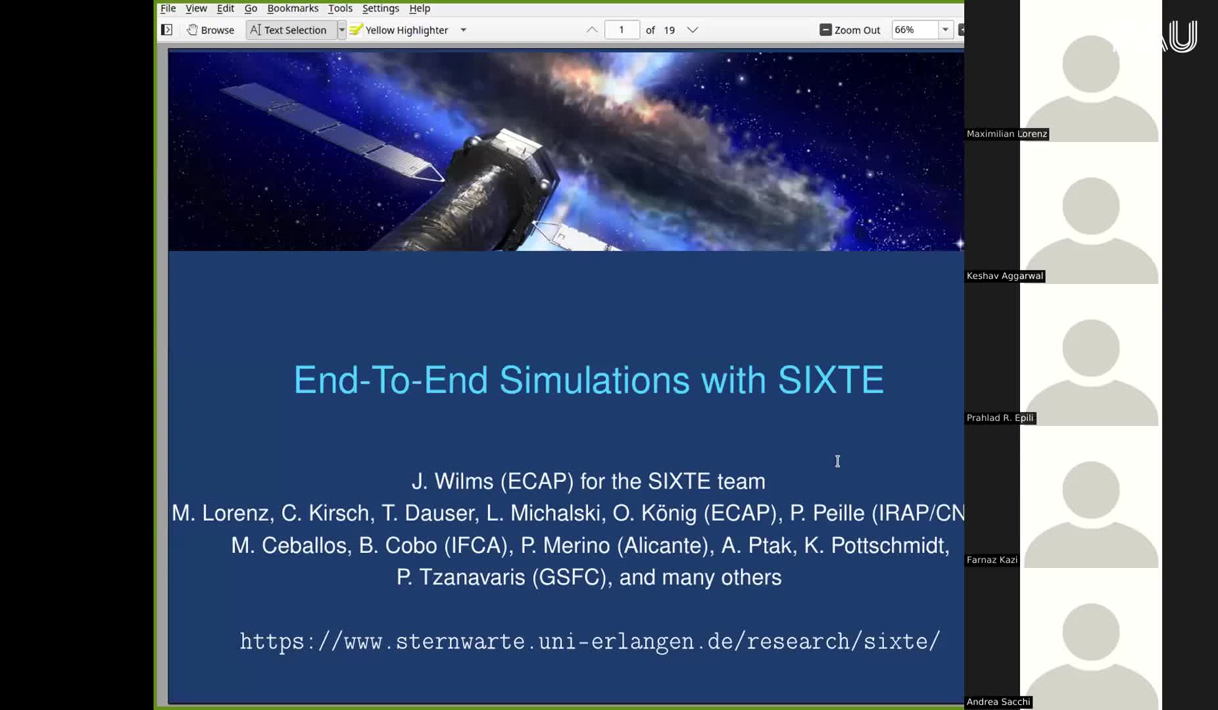This screenshot has width=1218, height=710.
Task: Click the Browse button label
Action: pyautogui.click(x=218, y=30)
